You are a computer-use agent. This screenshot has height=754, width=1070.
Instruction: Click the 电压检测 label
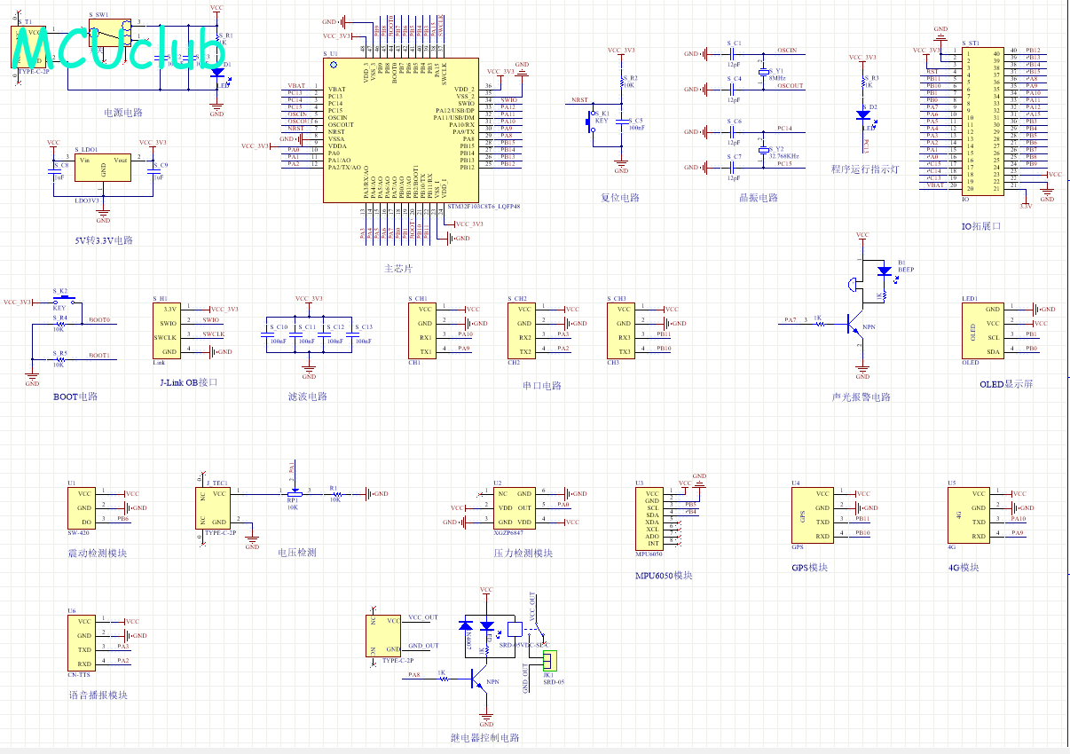(x=297, y=553)
